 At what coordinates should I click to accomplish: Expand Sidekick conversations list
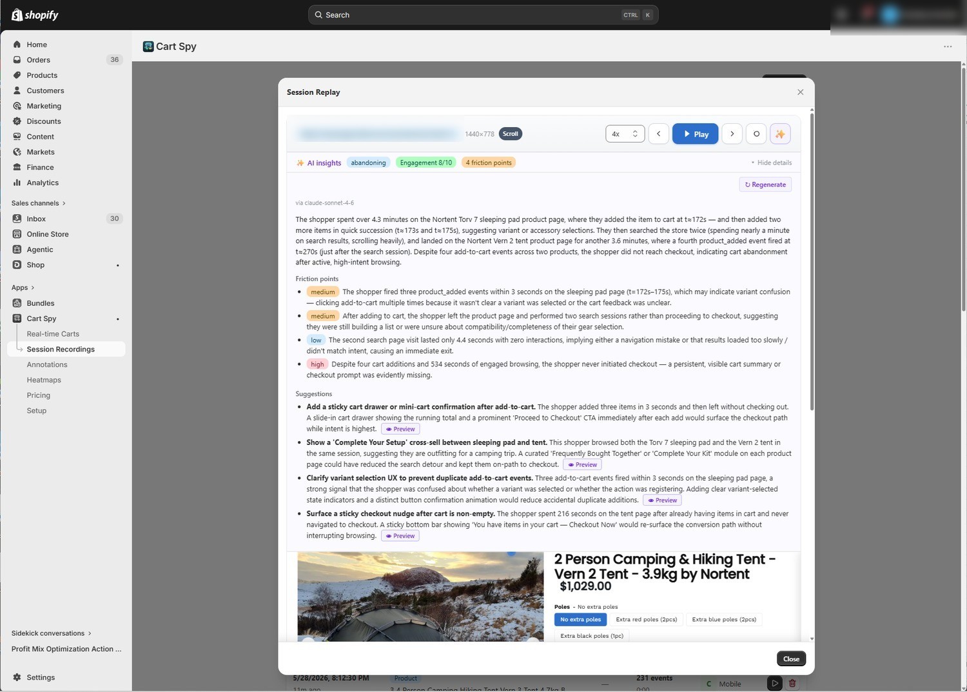(52, 633)
